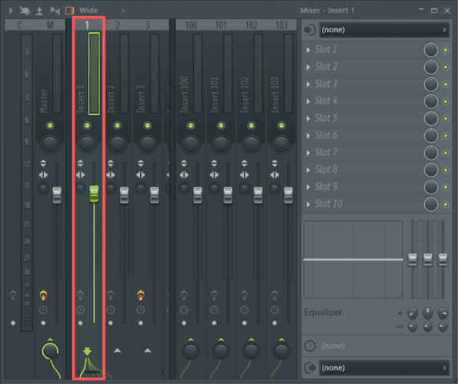Toggle Insert 1 swap left-right channels icon
458x384 pixels.
80,175
